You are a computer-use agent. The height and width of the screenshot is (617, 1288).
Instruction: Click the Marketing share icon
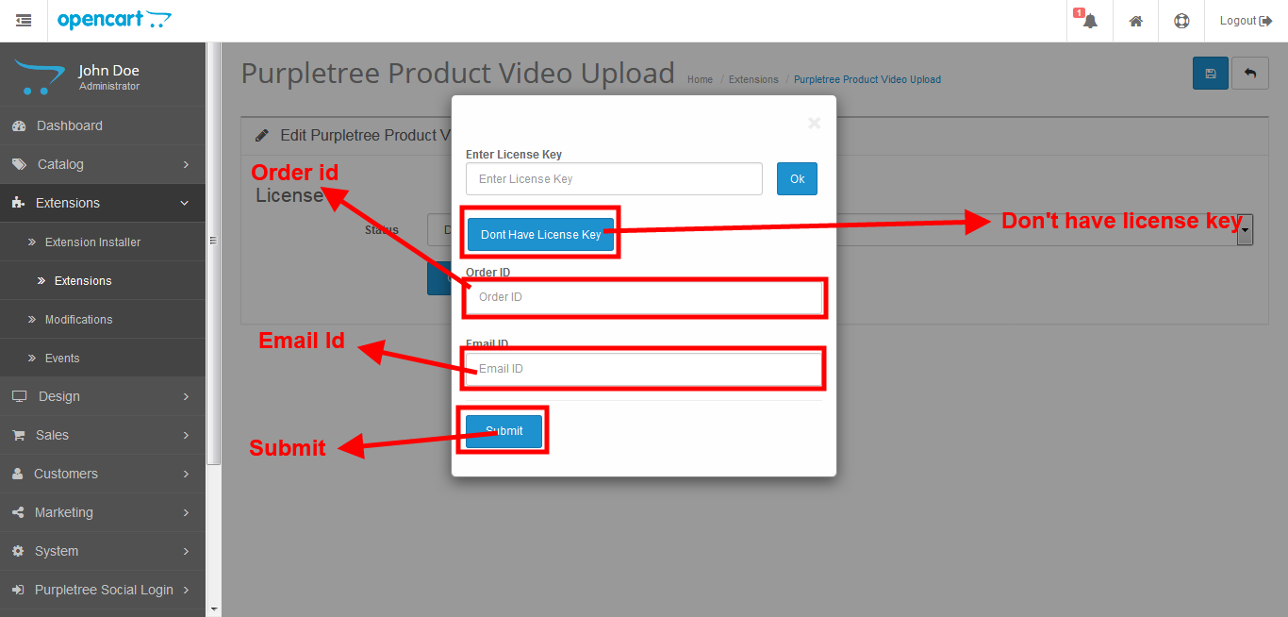coord(17,512)
